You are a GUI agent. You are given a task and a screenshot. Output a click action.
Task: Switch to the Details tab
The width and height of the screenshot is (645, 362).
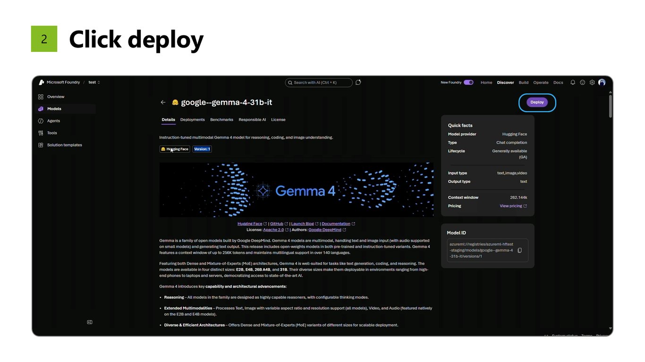[x=169, y=120]
